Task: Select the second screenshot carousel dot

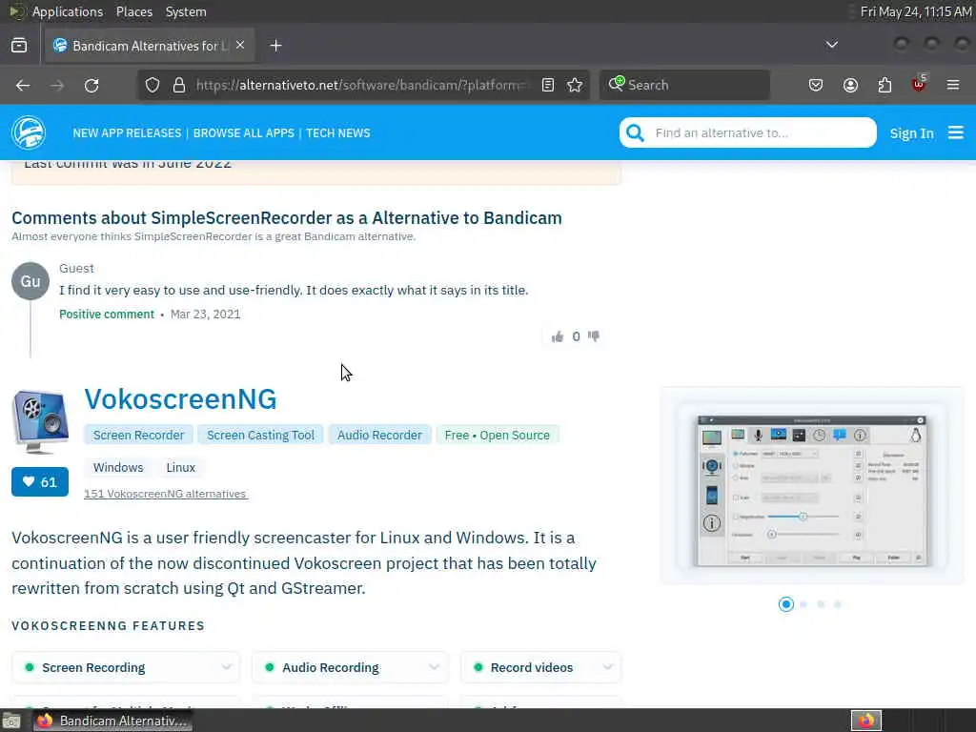Action: [x=803, y=604]
